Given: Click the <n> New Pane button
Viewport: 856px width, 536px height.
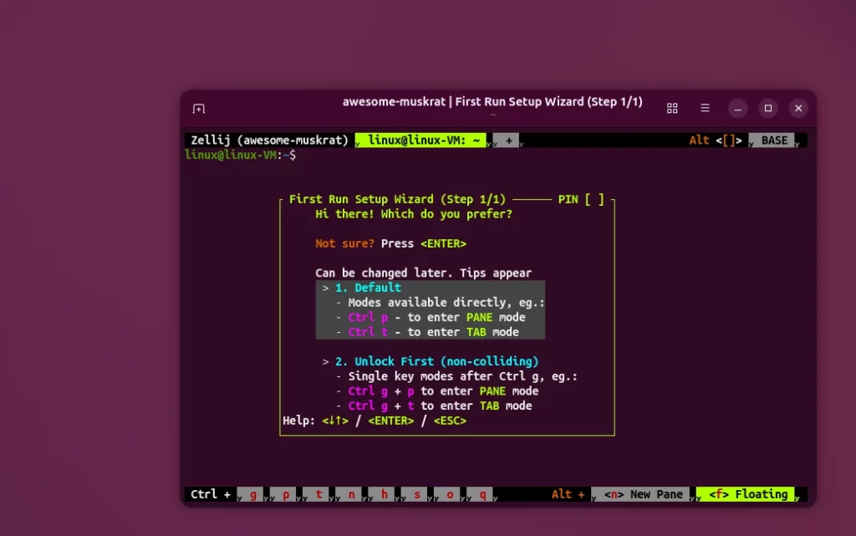Looking at the screenshot, I should click(x=643, y=494).
